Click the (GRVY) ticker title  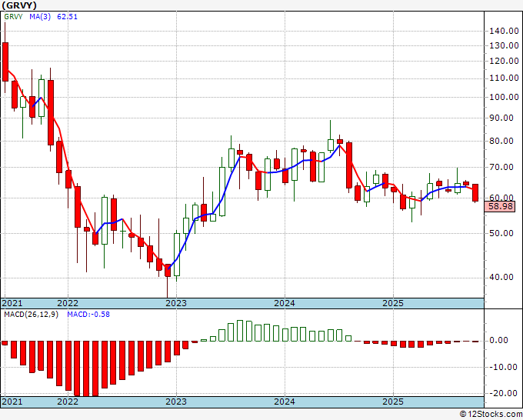point(18,5)
